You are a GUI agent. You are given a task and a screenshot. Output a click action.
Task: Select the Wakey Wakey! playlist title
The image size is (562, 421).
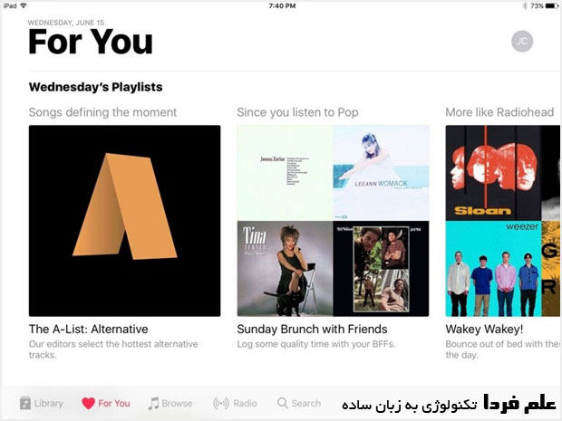tap(484, 329)
